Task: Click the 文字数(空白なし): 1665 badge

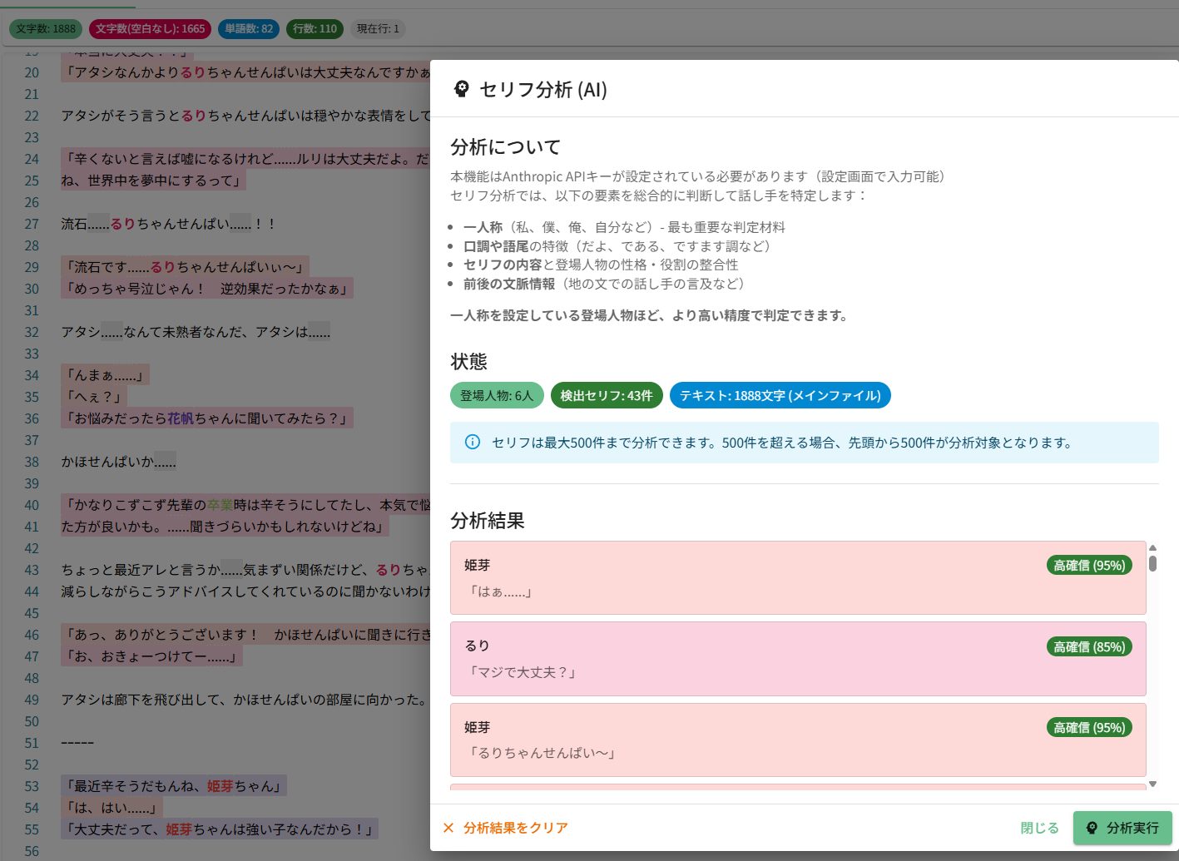Action: (150, 28)
